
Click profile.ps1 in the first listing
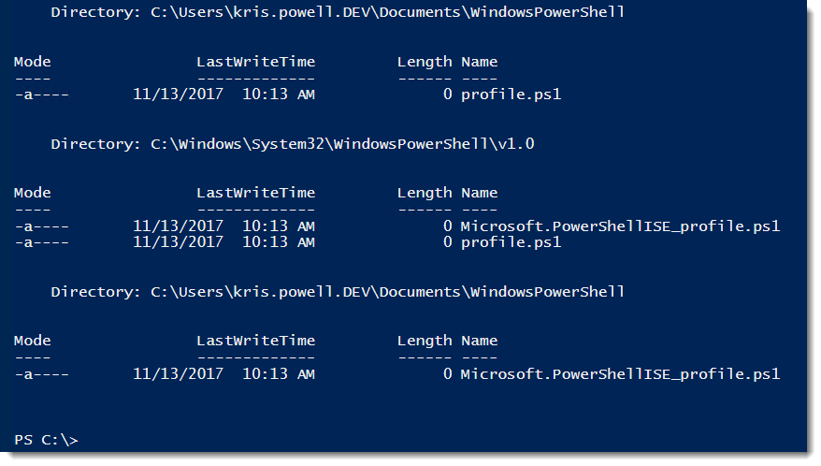pos(511,95)
